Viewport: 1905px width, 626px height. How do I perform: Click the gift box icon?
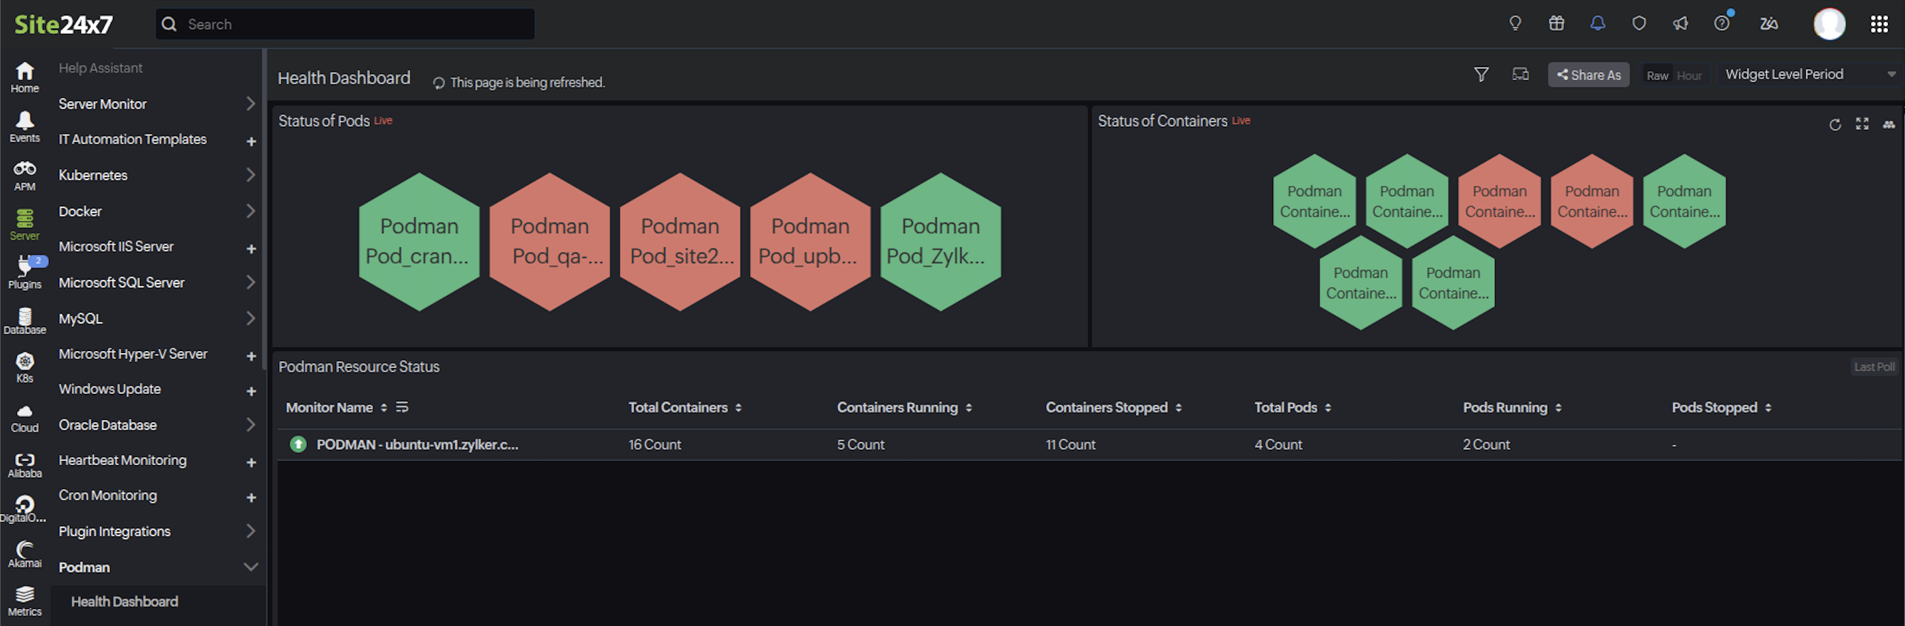(x=1557, y=24)
